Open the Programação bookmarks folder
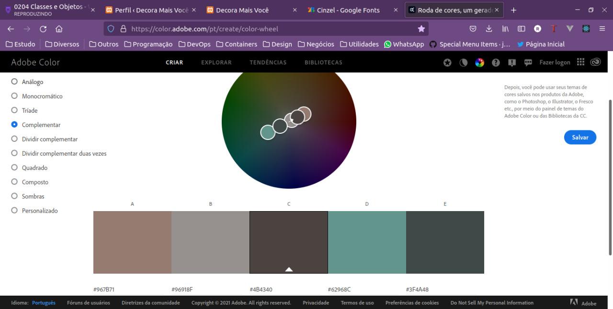Image resolution: width=613 pixels, height=309 pixels. pyautogui.click(x=148, y=44)
